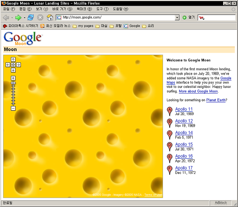Go forward with the green arrow button

tap(18, 18)
